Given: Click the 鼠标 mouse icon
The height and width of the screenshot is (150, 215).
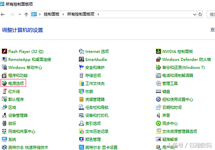Looking at the screenshot, I should click(4, 123).
